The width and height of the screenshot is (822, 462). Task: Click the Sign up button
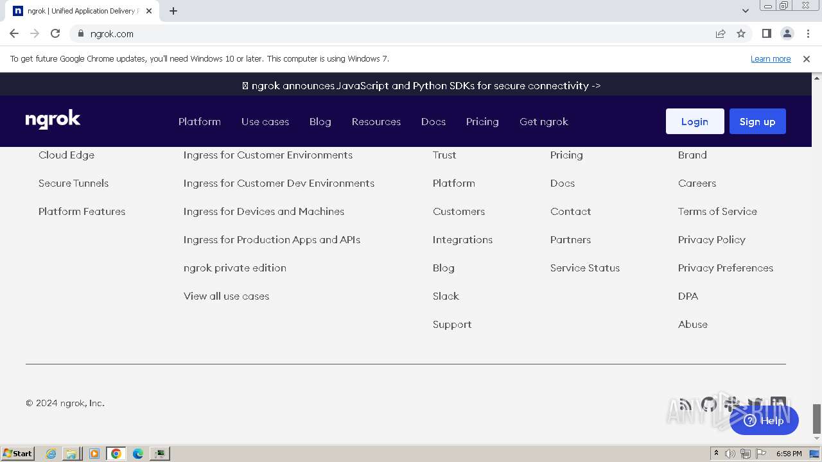tap(758, 121)
